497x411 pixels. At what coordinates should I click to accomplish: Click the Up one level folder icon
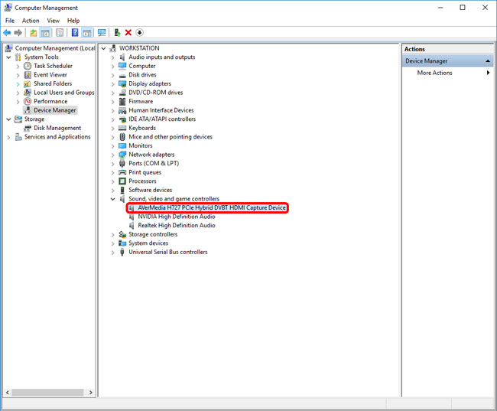click(33, 33)
